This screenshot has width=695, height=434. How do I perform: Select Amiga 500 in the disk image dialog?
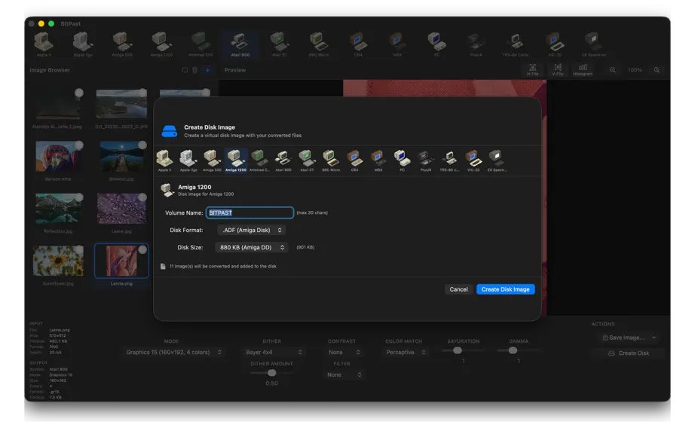[x=212, y=160]
